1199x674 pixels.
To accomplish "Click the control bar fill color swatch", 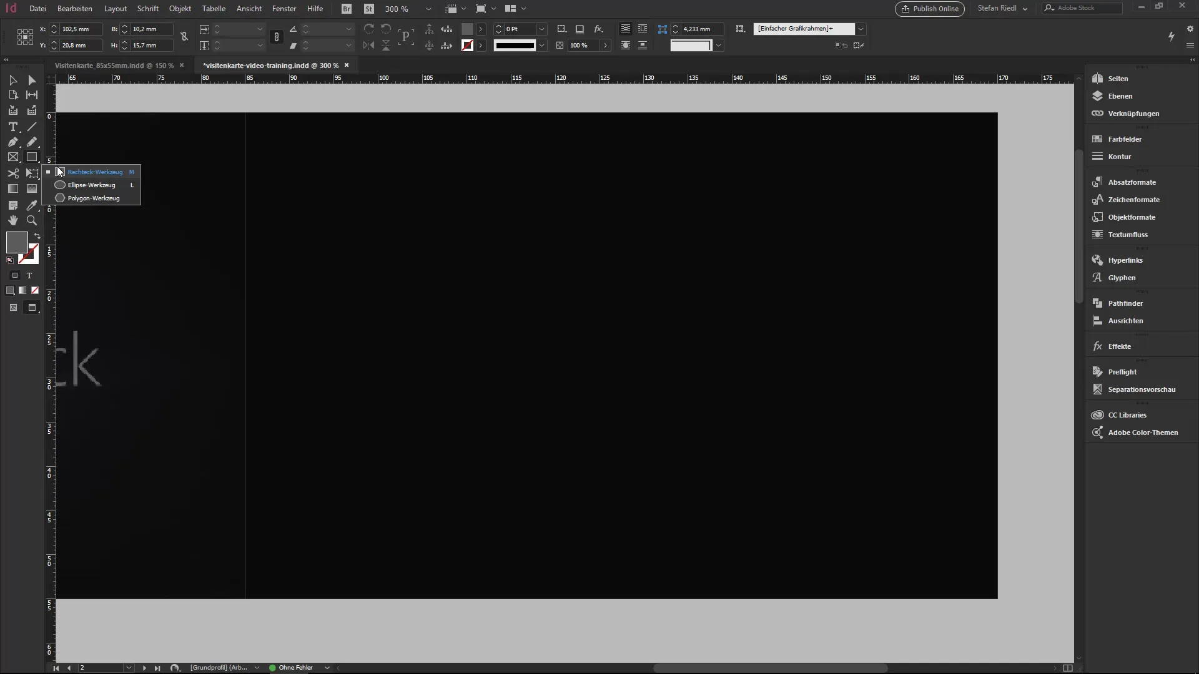I will (x=467, y=29).
